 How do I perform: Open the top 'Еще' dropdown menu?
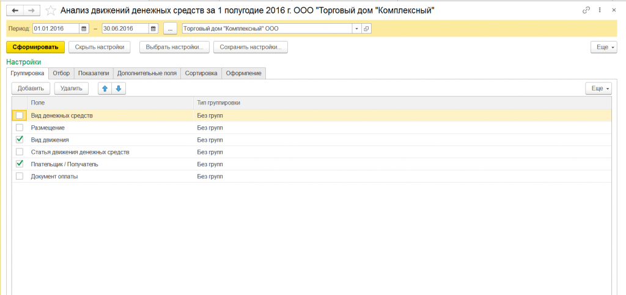coord(603,47)
